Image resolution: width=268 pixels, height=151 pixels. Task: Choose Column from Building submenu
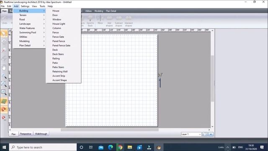[63, 28]
